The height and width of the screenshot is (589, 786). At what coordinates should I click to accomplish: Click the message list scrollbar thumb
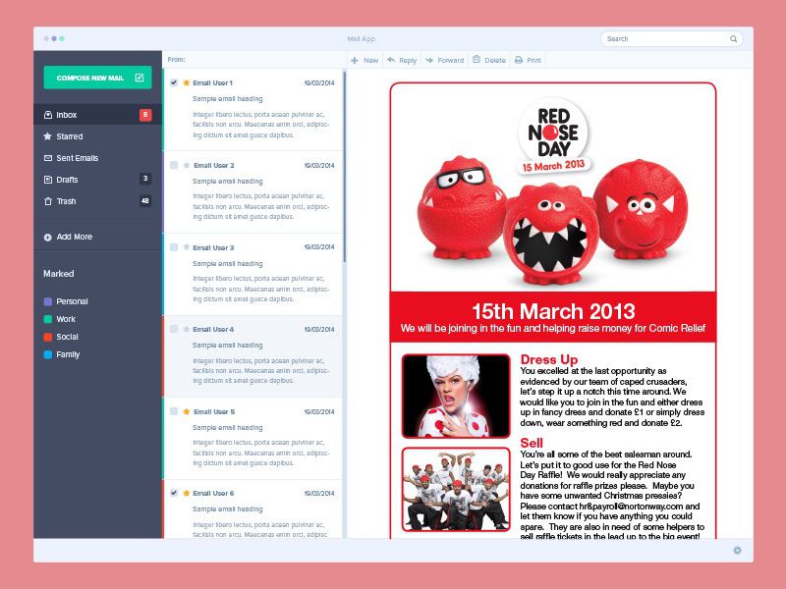pyautogui.click(x=345, y=167)
